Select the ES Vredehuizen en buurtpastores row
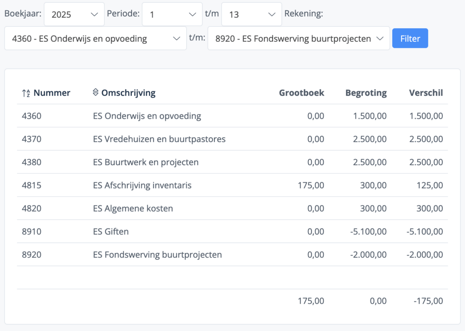This screenshot has height=331, width=465. pyautogui.click(x=159, y=139)
